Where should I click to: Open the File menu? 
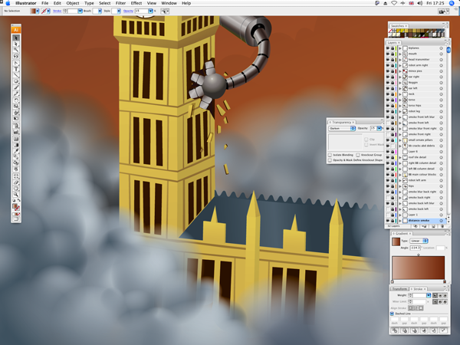click(45, 3)
